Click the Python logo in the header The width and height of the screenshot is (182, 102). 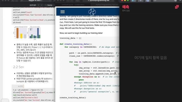point(92,12)
